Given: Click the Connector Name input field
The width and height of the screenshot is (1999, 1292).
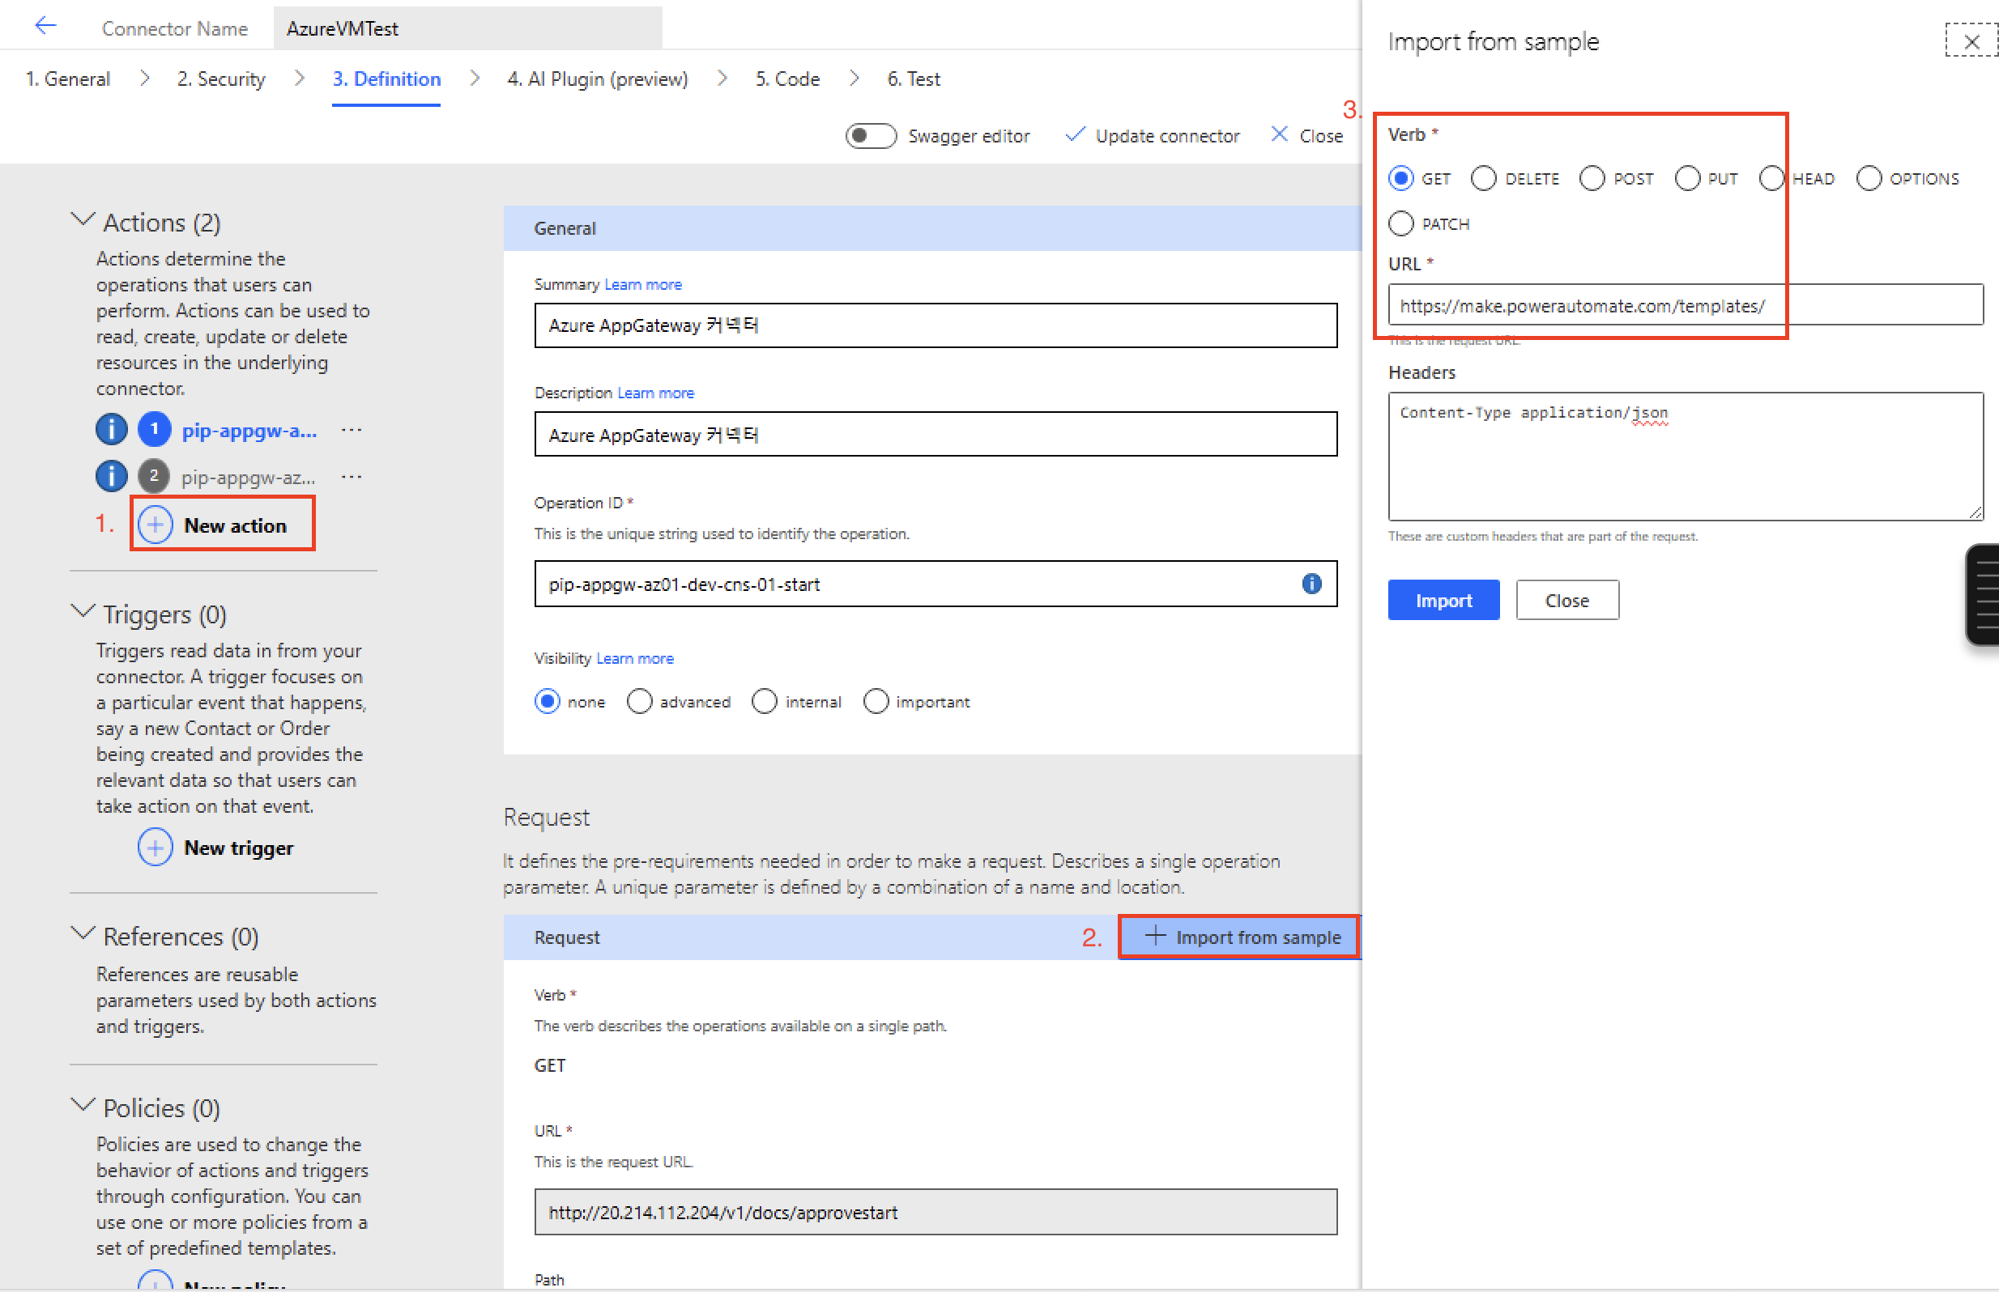Looking at the screenshot, I should pyautogui.click(x=467, y=28).
